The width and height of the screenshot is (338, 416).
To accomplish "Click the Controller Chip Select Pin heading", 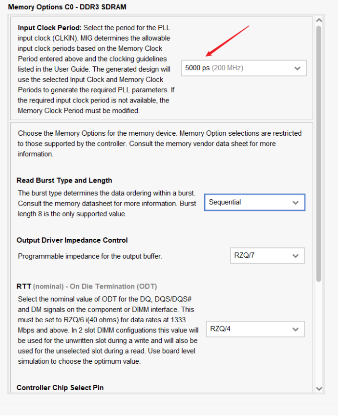I will coord(60,388).
